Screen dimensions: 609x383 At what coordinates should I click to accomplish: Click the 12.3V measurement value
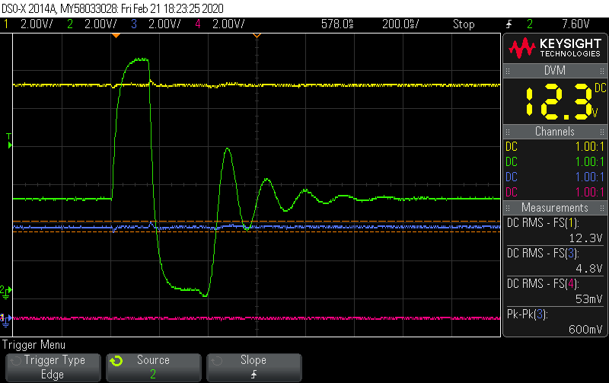click(x=585, y=238)
